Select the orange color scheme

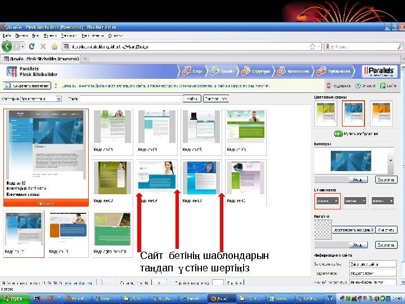[381, 114]
